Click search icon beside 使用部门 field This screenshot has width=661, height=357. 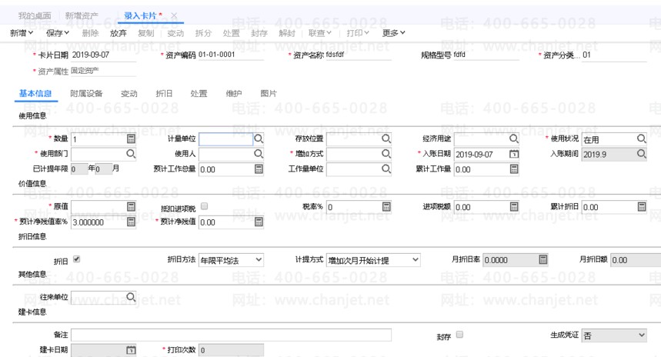[x=131, y=154]
